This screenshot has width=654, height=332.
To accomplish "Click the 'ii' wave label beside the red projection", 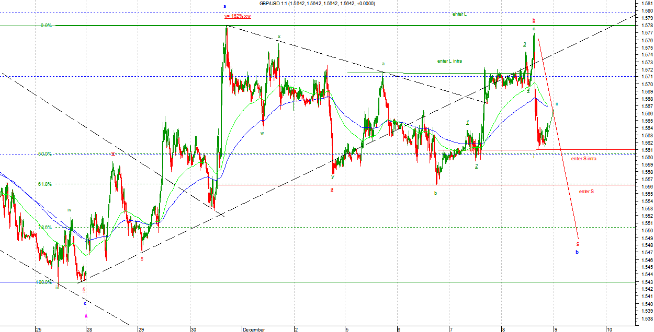I will tap(557, 104).
